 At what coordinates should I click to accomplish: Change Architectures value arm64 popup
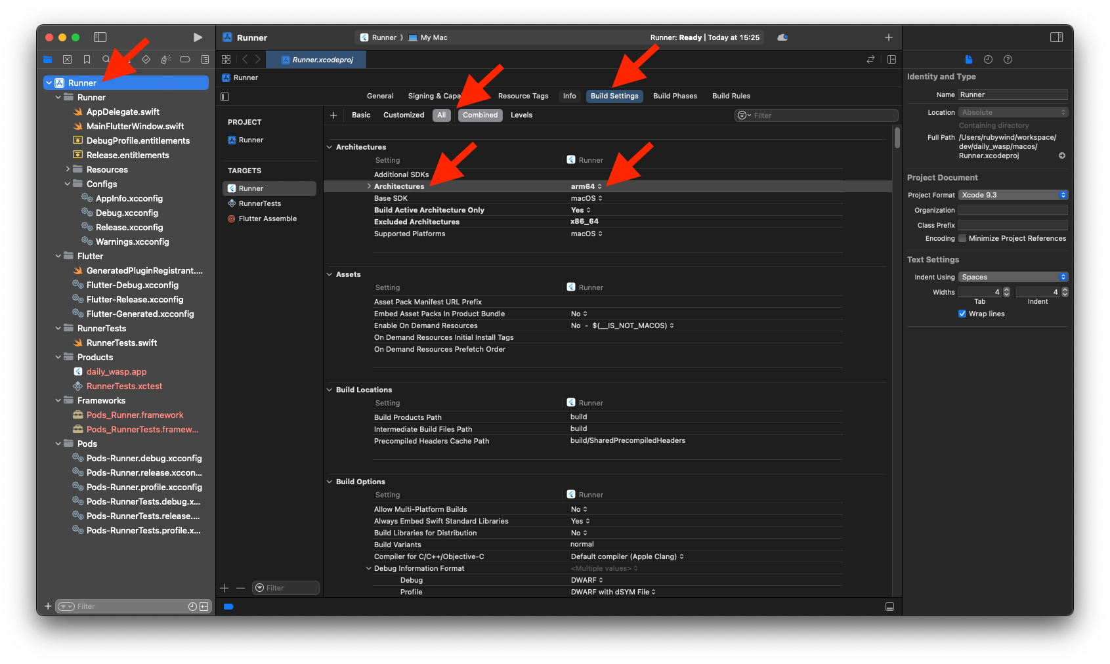click(586, 186)
